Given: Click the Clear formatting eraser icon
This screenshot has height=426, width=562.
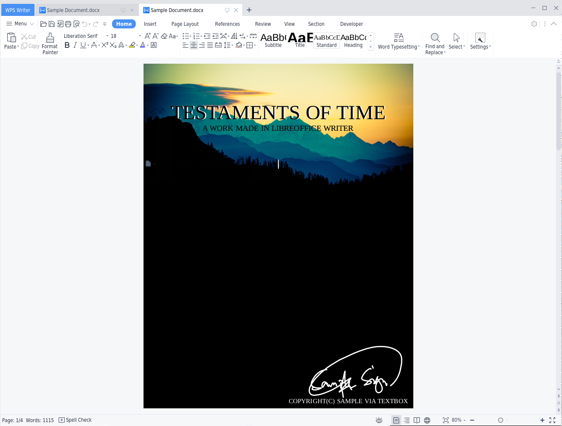Looking at the screenshot, I should tap(164, 36).
